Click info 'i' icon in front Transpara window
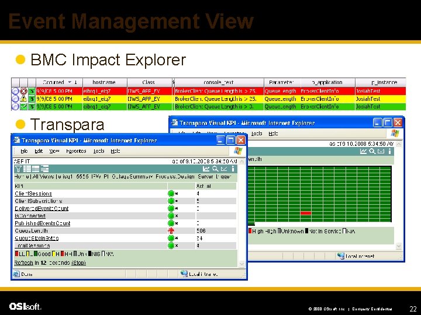This screenshot has width=421, height=315. (x=233, y=169)
